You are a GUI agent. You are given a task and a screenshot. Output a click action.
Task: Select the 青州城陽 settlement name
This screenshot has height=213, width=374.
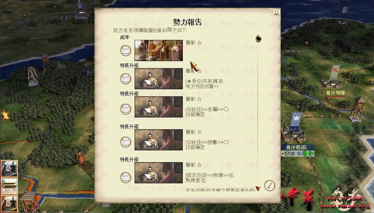click(x=335, y=93)
